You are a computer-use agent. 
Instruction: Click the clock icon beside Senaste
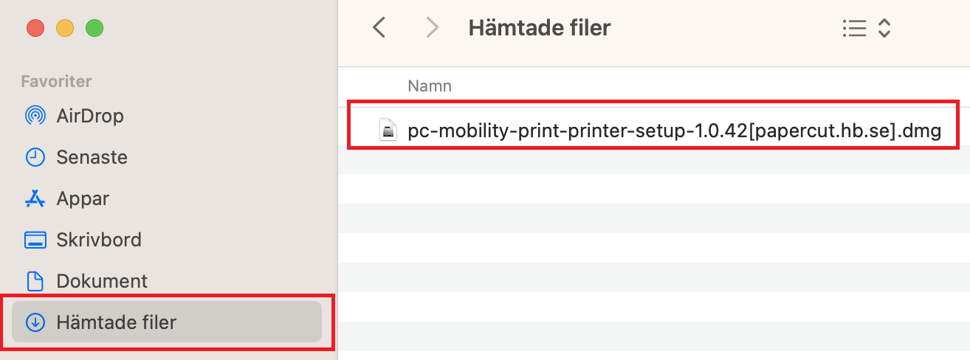35,157
